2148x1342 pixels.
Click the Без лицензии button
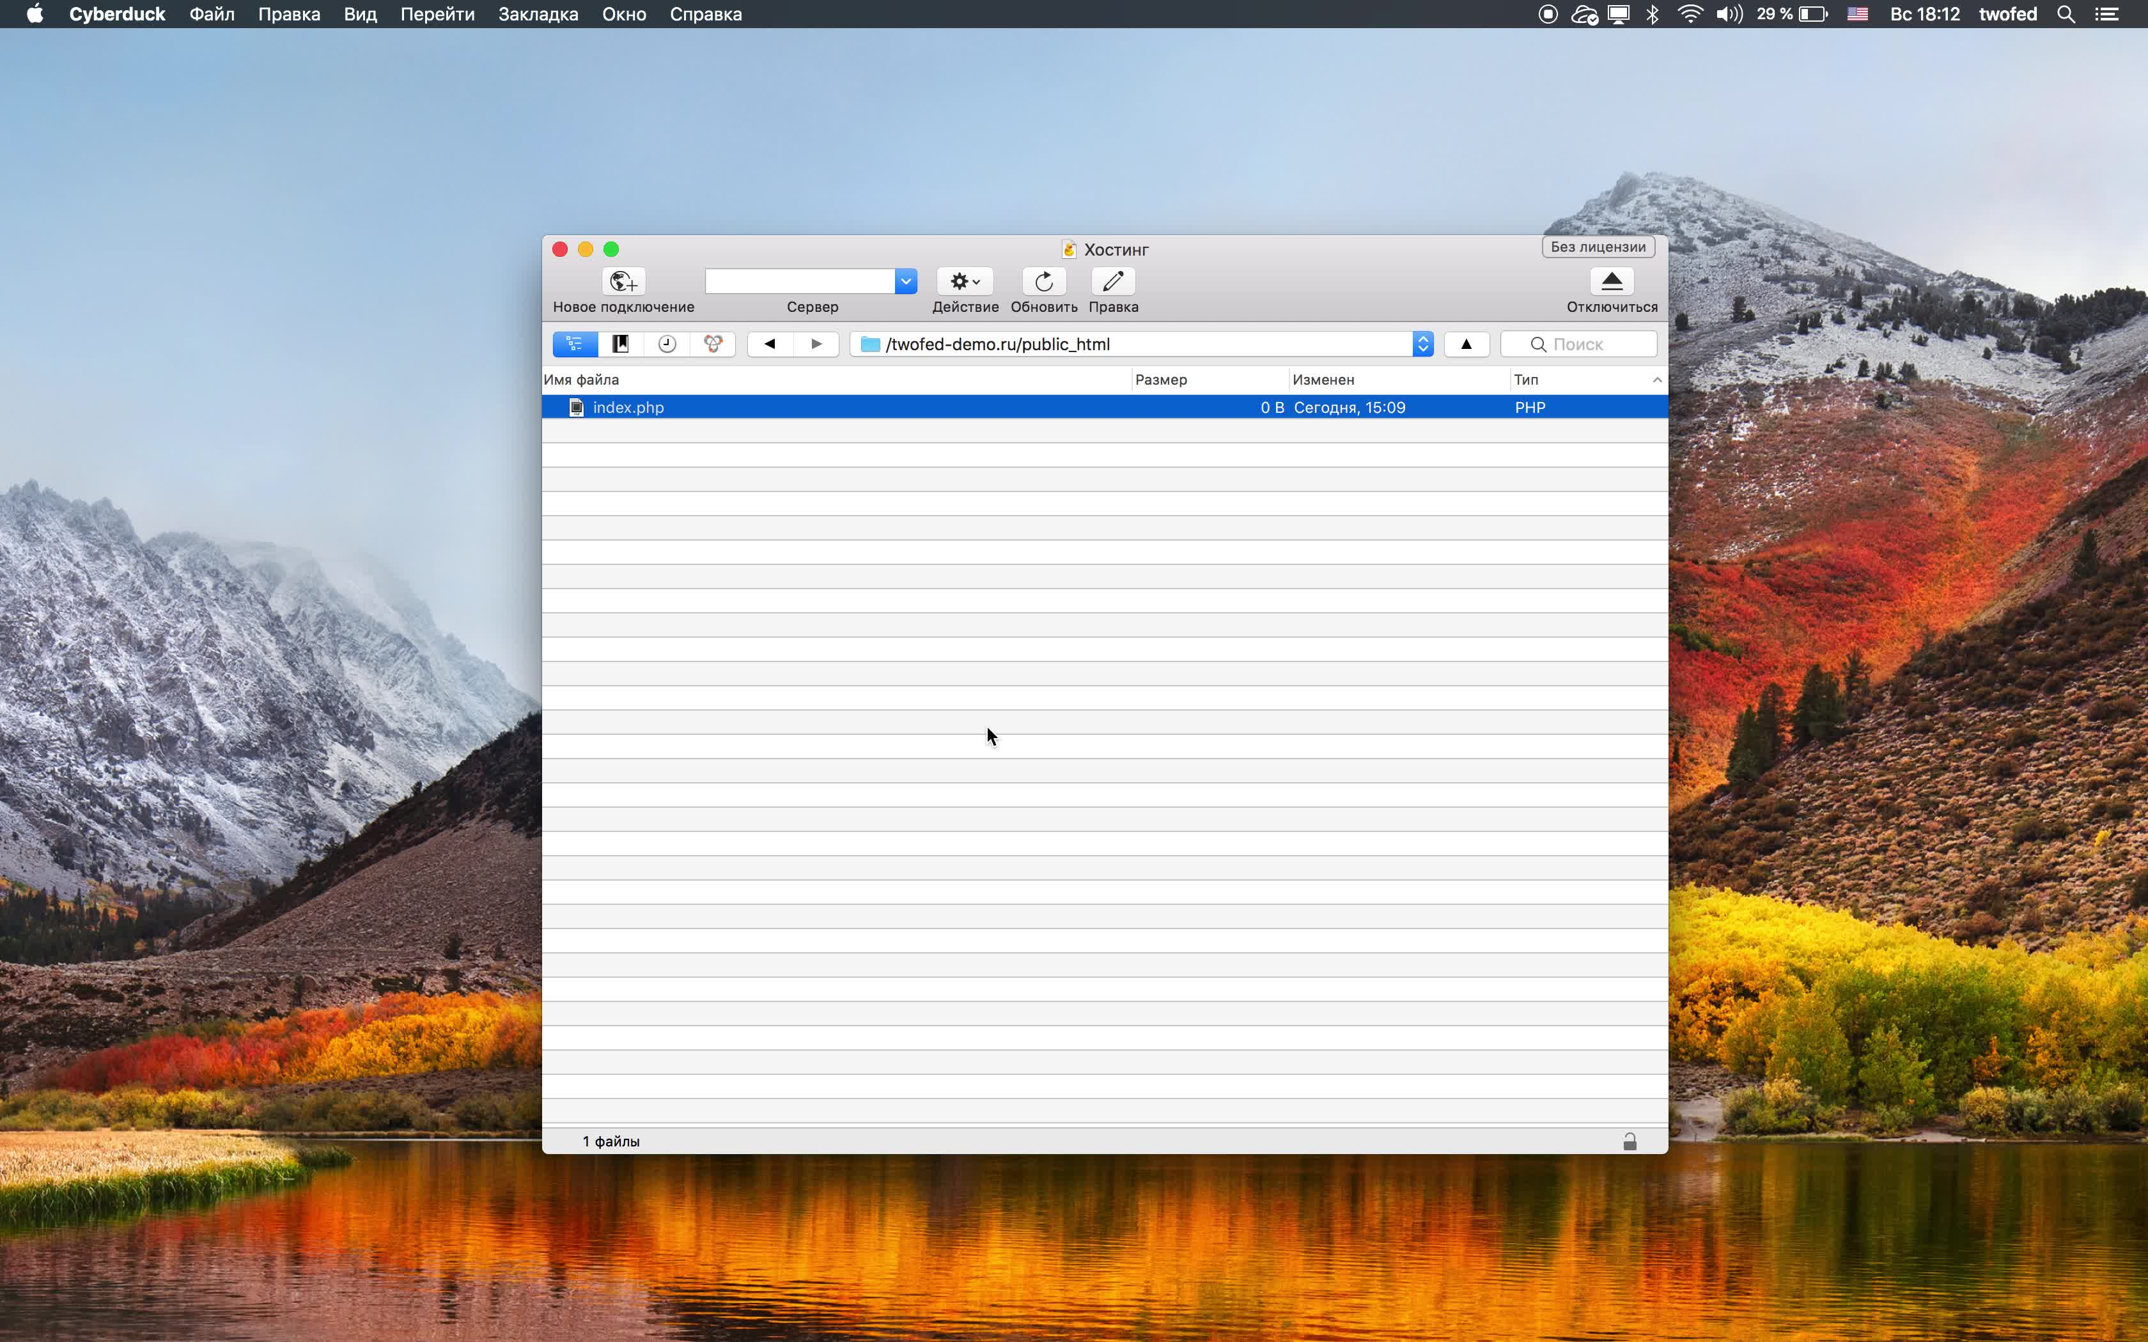(1598, 247)
